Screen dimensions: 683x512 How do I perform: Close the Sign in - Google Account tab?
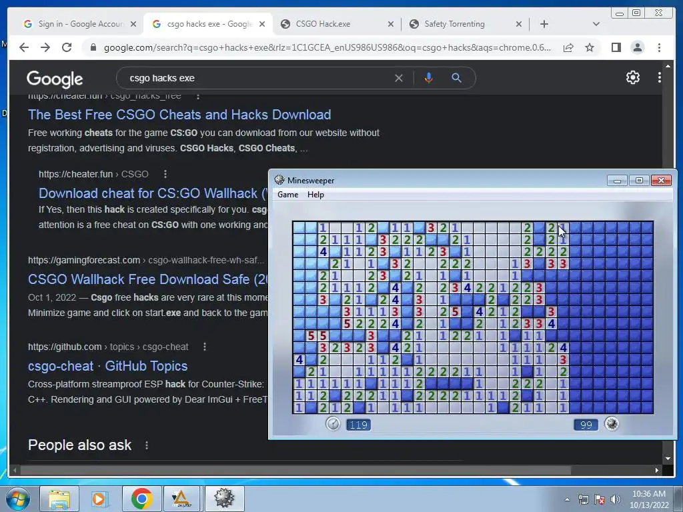pyautogui.click(x=133, y=24)
